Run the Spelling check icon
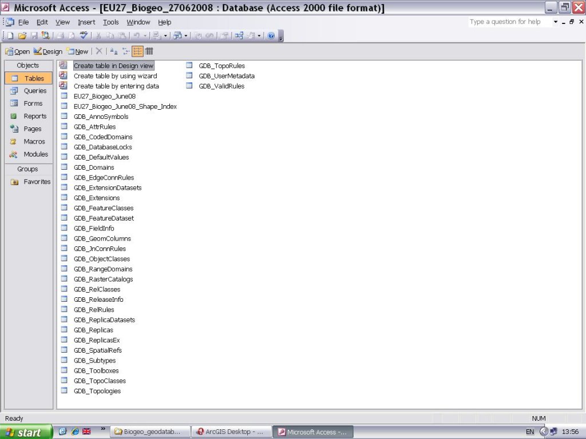Viewport: 586px width, 439px height. pos(84,35)
